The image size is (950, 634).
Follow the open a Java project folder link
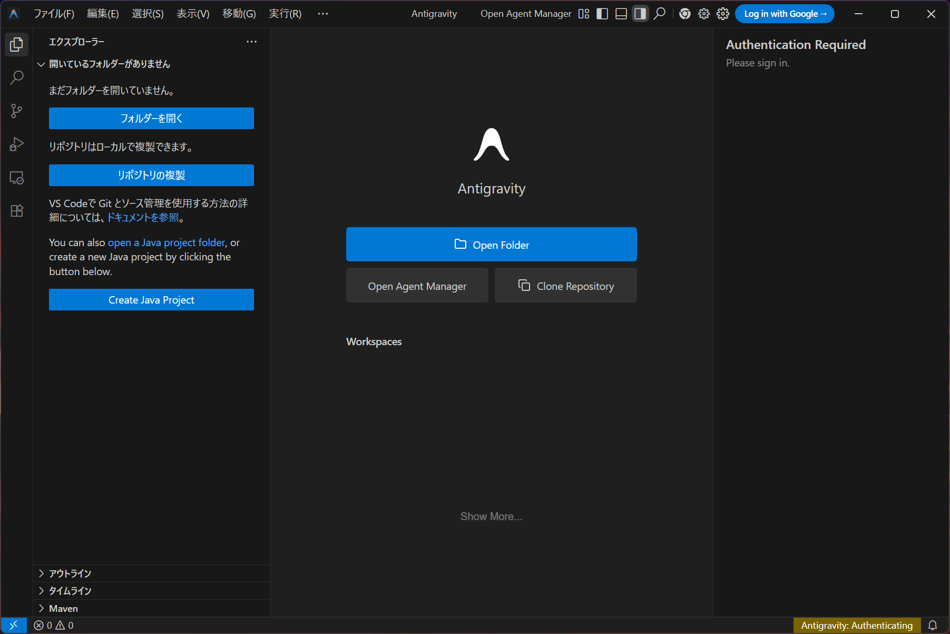(x=167, y=243)
